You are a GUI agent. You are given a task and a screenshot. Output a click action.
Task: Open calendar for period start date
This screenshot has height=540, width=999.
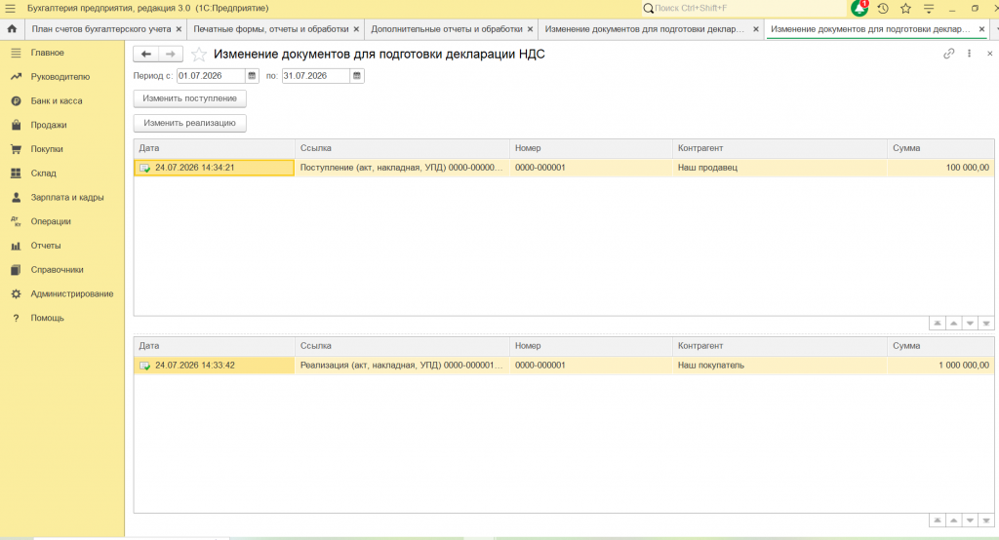point(252,76)
